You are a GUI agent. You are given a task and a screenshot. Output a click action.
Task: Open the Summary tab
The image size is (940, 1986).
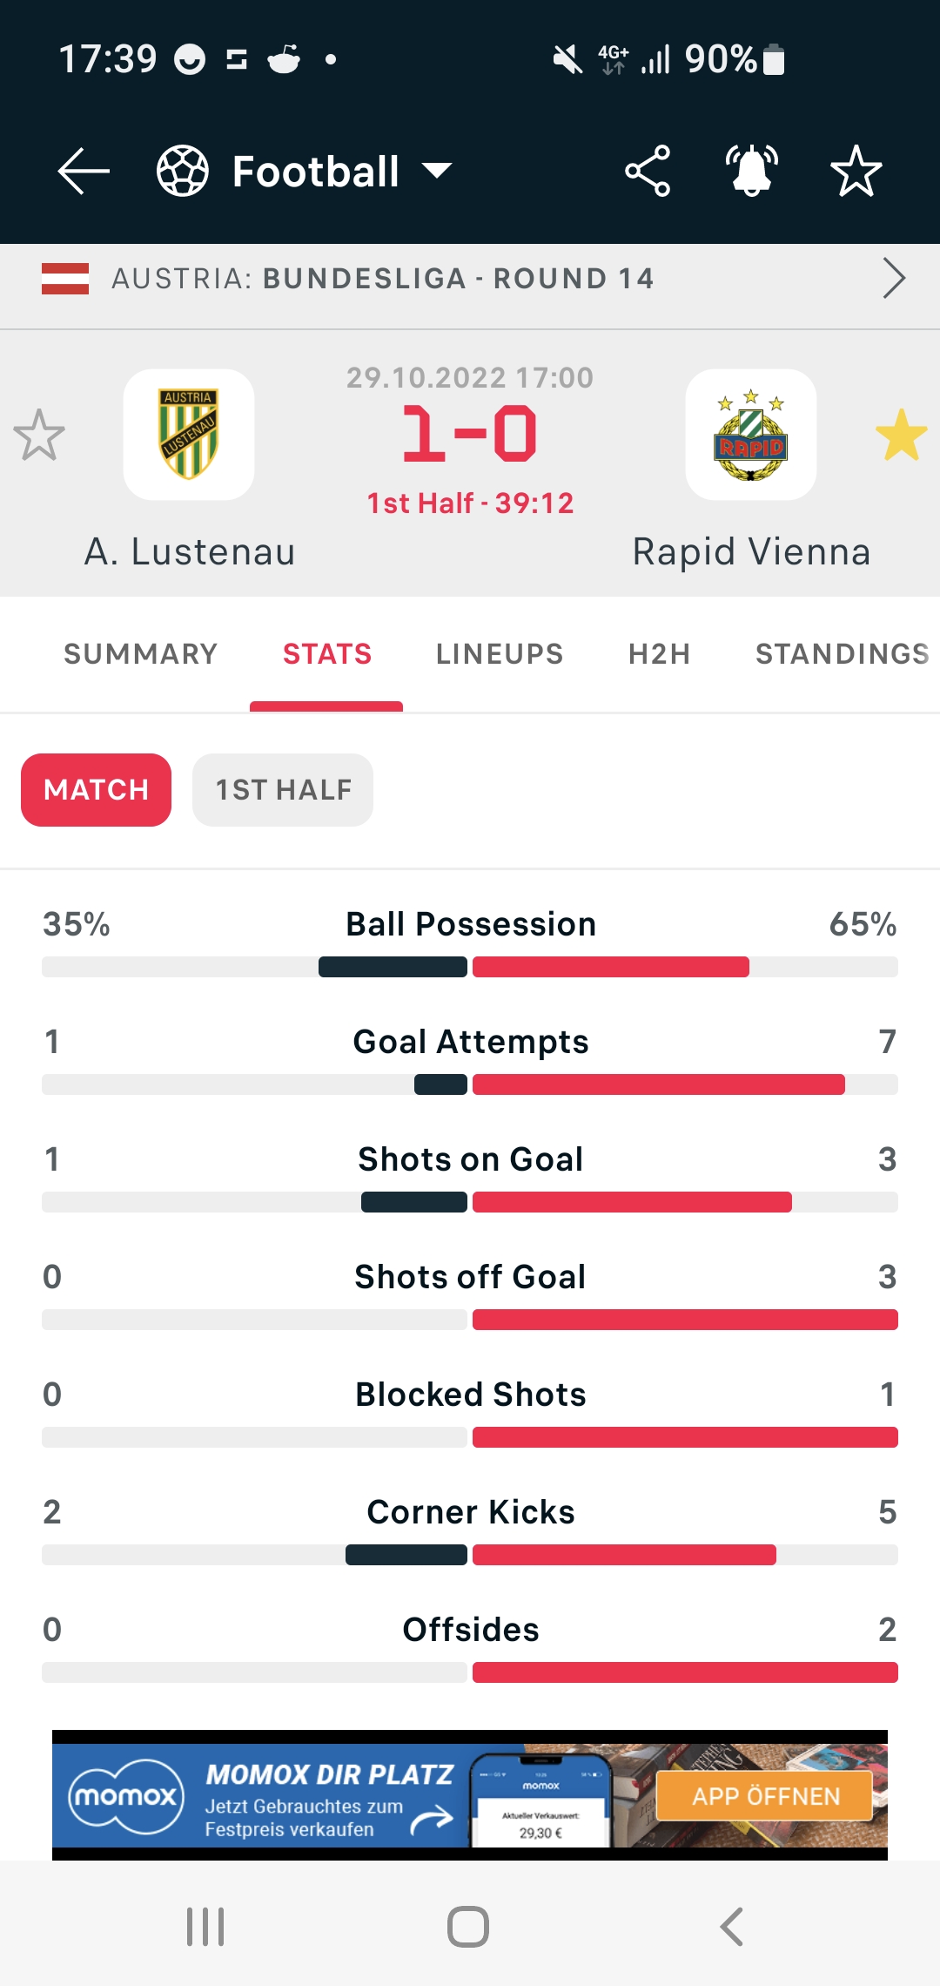(x=140, y=654)
